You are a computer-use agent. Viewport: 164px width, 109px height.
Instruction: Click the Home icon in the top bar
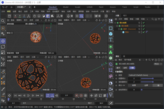click(11, 7)
